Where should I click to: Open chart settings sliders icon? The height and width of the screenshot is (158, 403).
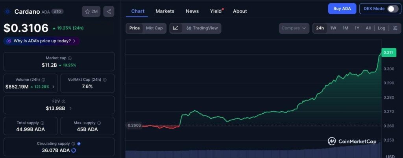pos(395,28)
